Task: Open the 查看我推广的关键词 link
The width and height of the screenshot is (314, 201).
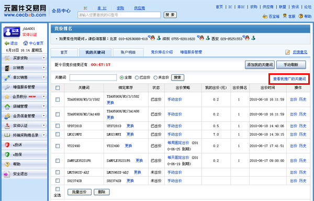Action: [289, 79]
